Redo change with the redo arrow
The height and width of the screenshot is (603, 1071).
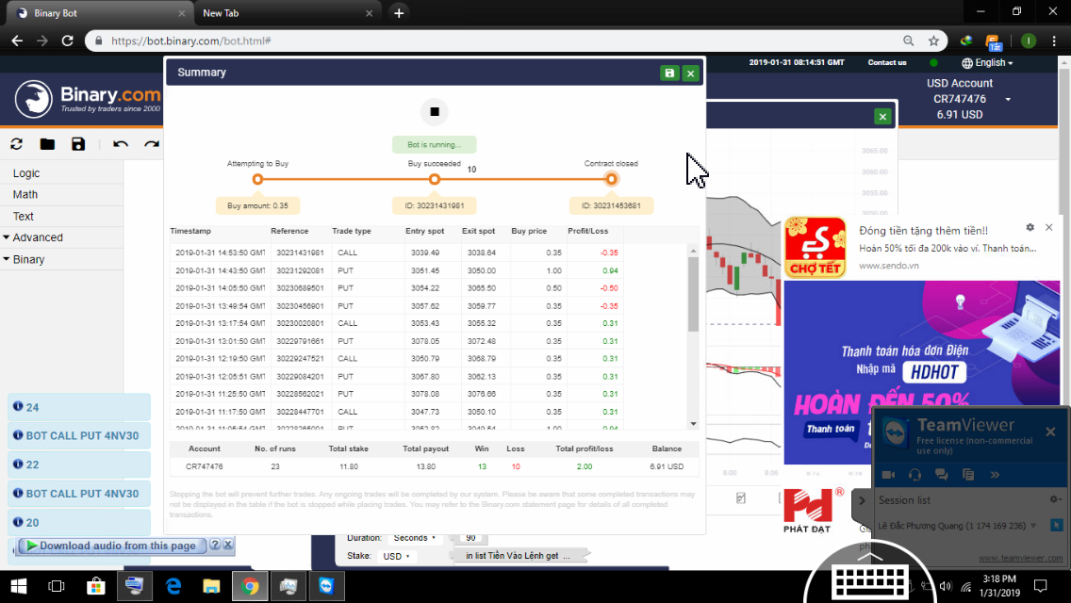click(x=152, y=144)
